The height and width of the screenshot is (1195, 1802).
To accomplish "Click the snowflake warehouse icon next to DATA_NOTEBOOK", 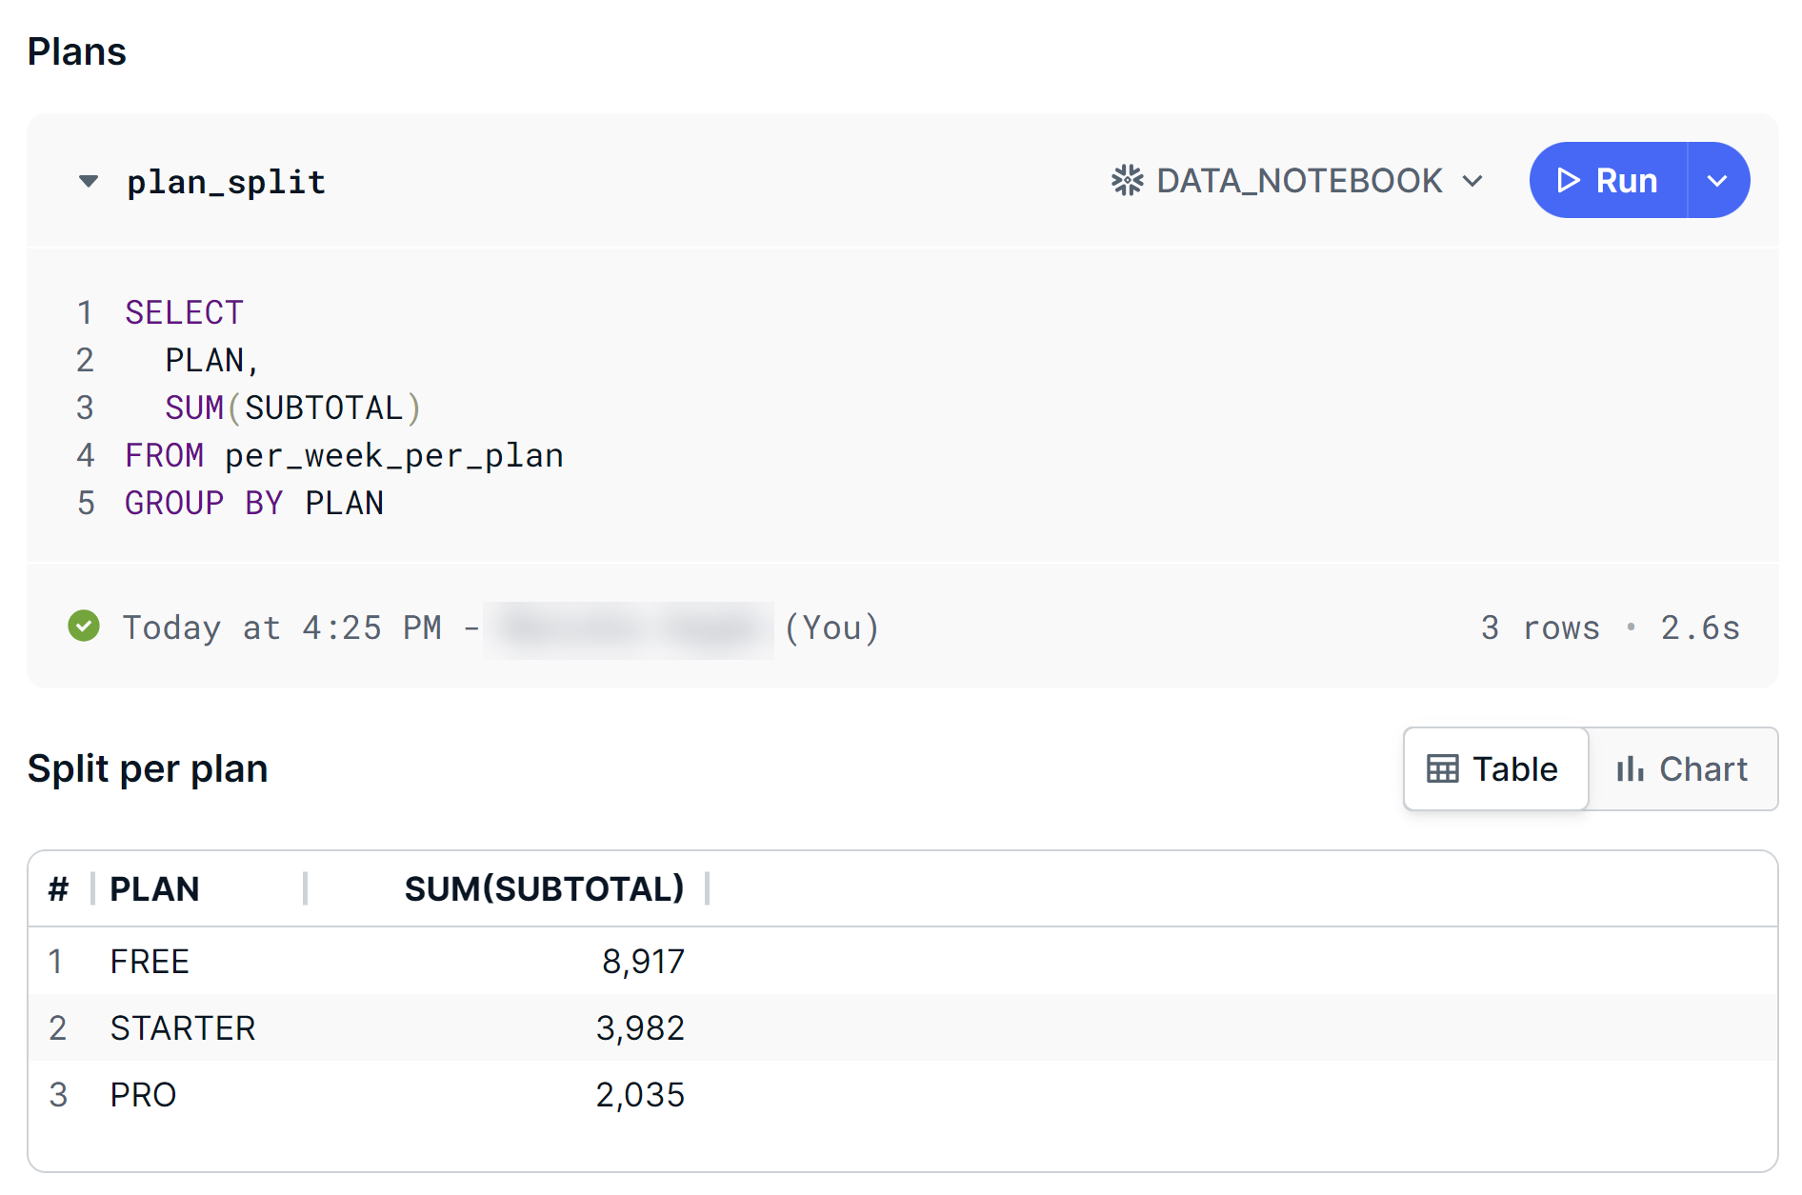I will point(1129,180).
